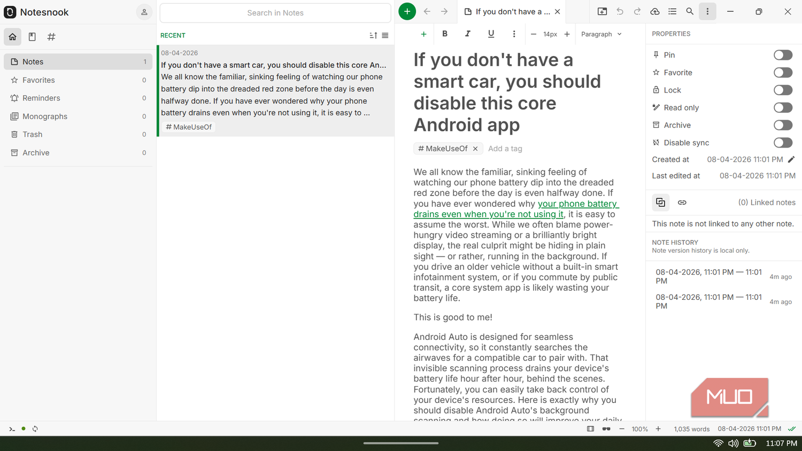Open the Tags hash tab in the sidebar
Image resolution: width=802 pixels, height=451 pixels.
click(51, 37)
